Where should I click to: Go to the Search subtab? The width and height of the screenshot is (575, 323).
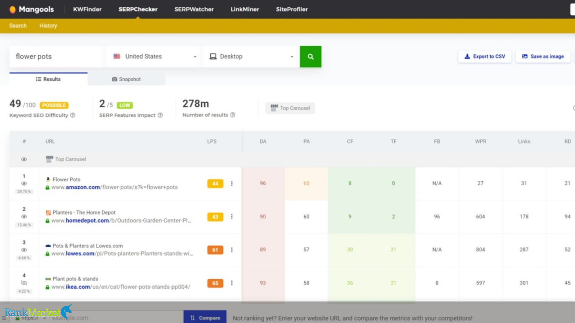(x=18, y=26)
